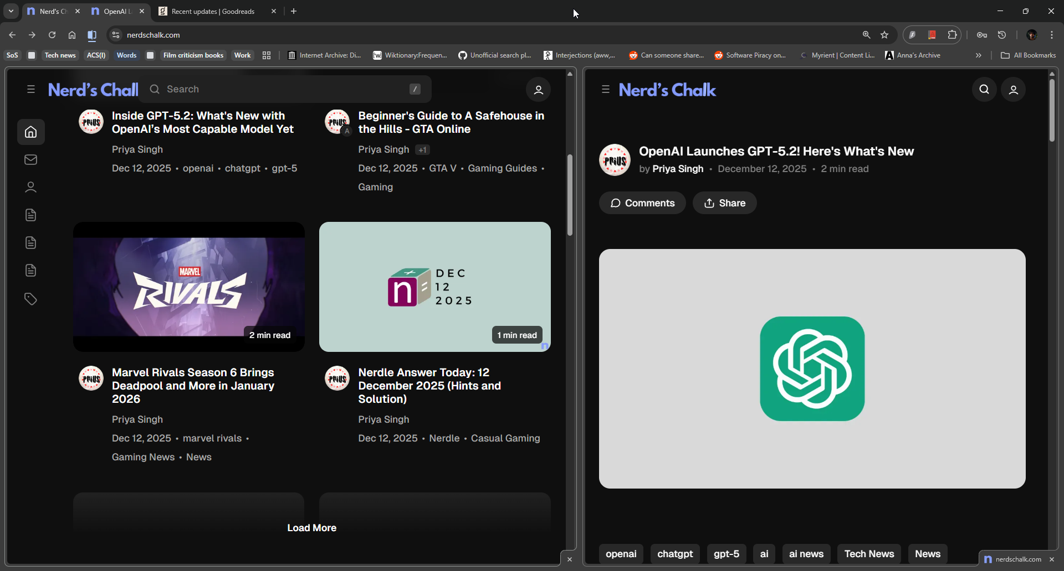Screen dimensions: 1064x571
Task: Bookmark this page with the star icon
Action: point(885,35)
